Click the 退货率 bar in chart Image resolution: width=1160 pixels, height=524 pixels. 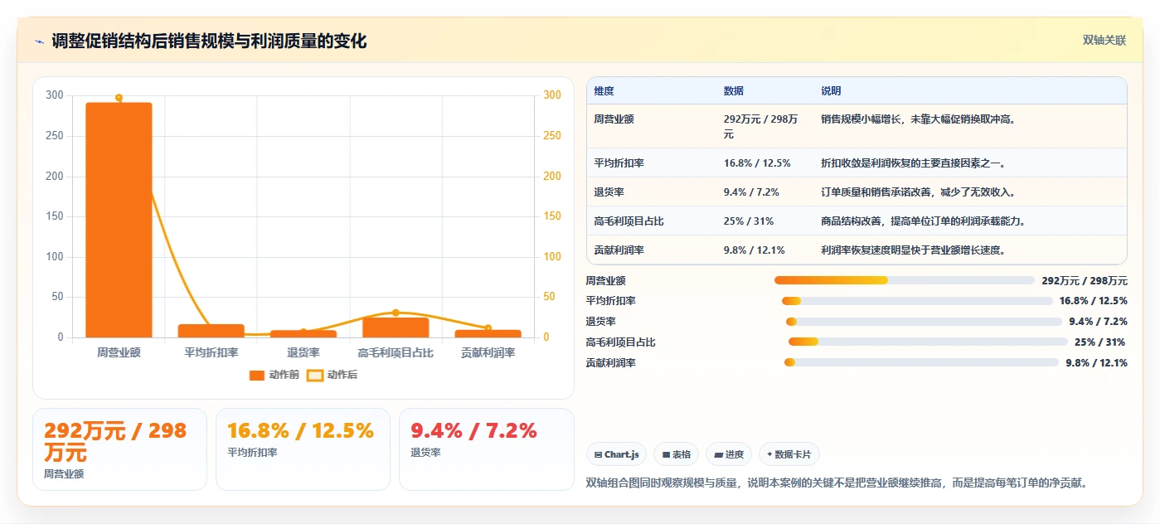coord(303,334)
